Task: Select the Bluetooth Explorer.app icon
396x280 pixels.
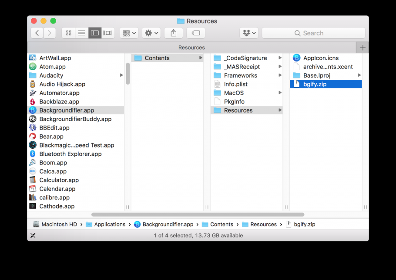Action: tap(33, 154)
